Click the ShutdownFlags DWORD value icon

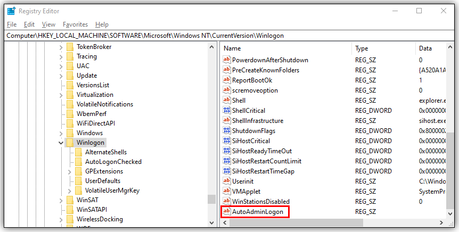(x=227, y=131)
